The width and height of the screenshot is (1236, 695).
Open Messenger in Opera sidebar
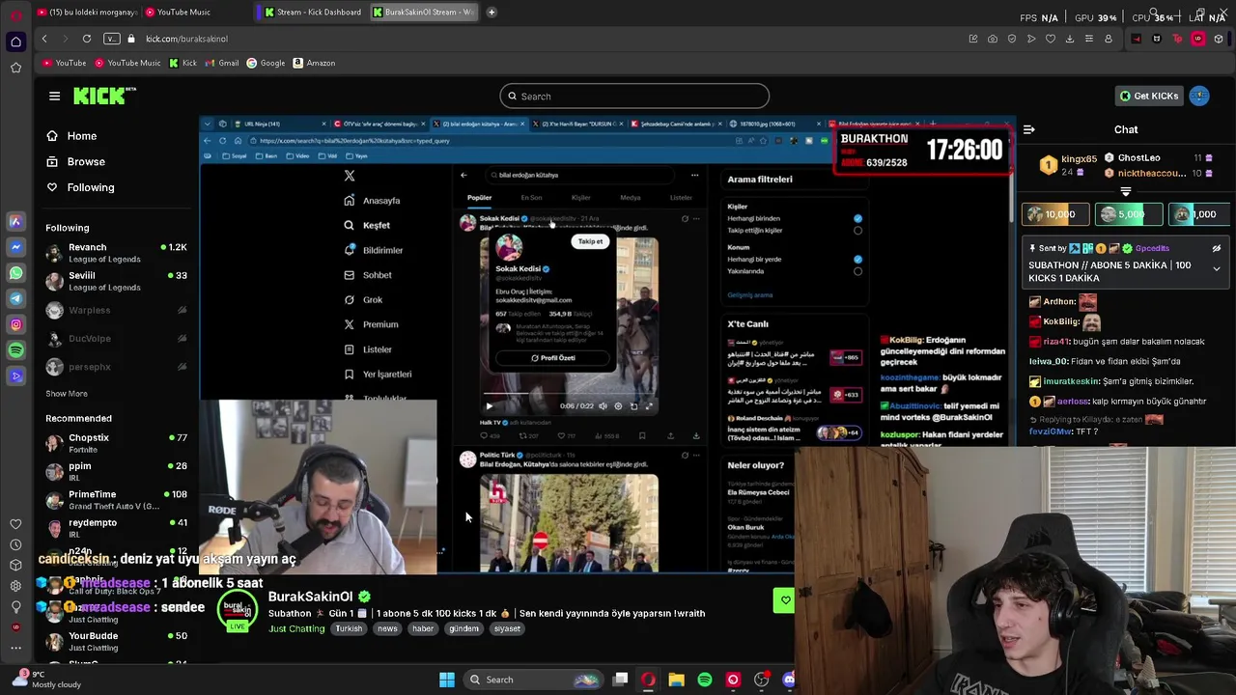click(x=15, y=247)
